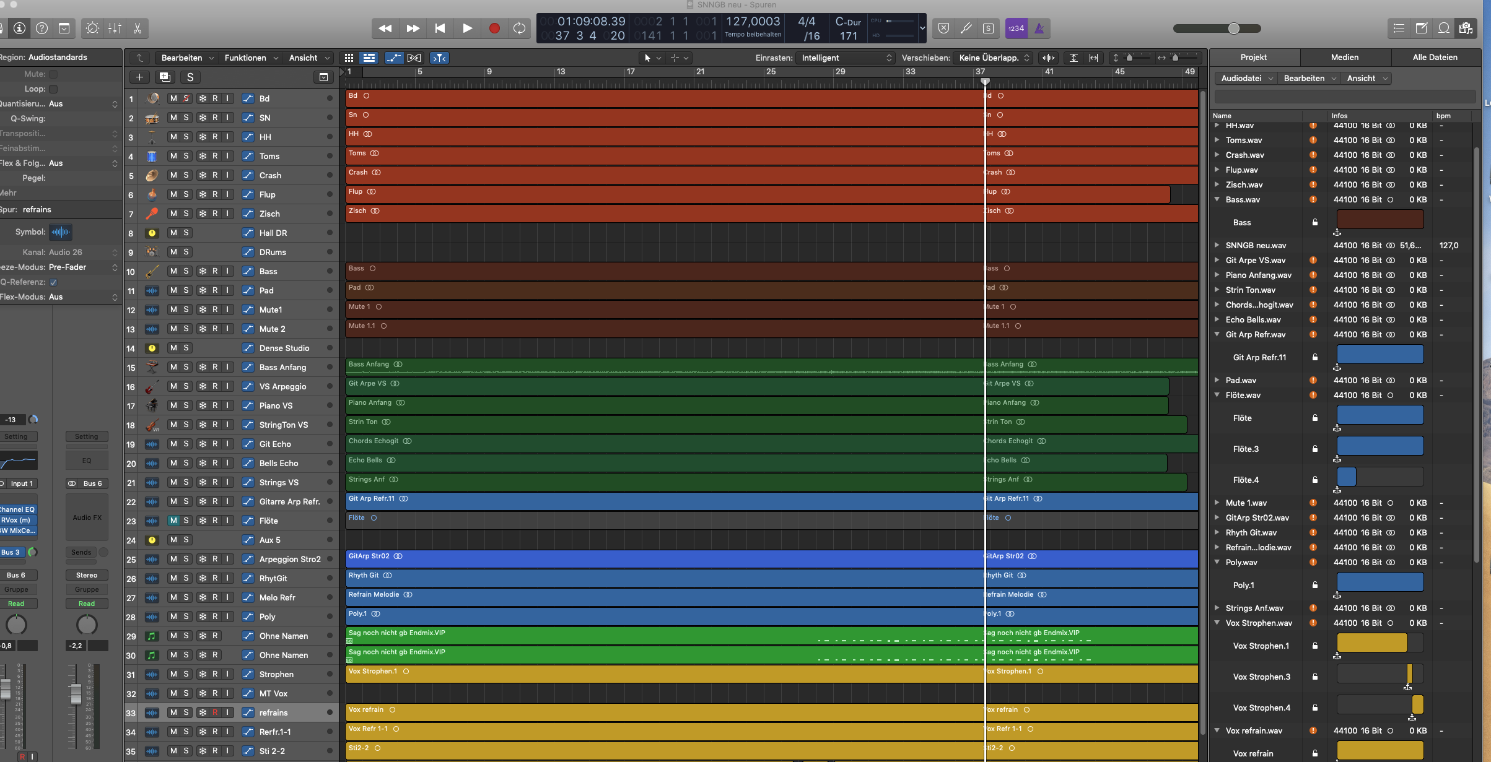Open the Scissors editors button
1491x762 pixels.
(x=138, y=28)
